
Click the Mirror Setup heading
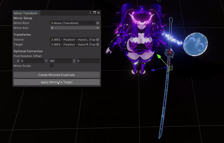[23, 18]
